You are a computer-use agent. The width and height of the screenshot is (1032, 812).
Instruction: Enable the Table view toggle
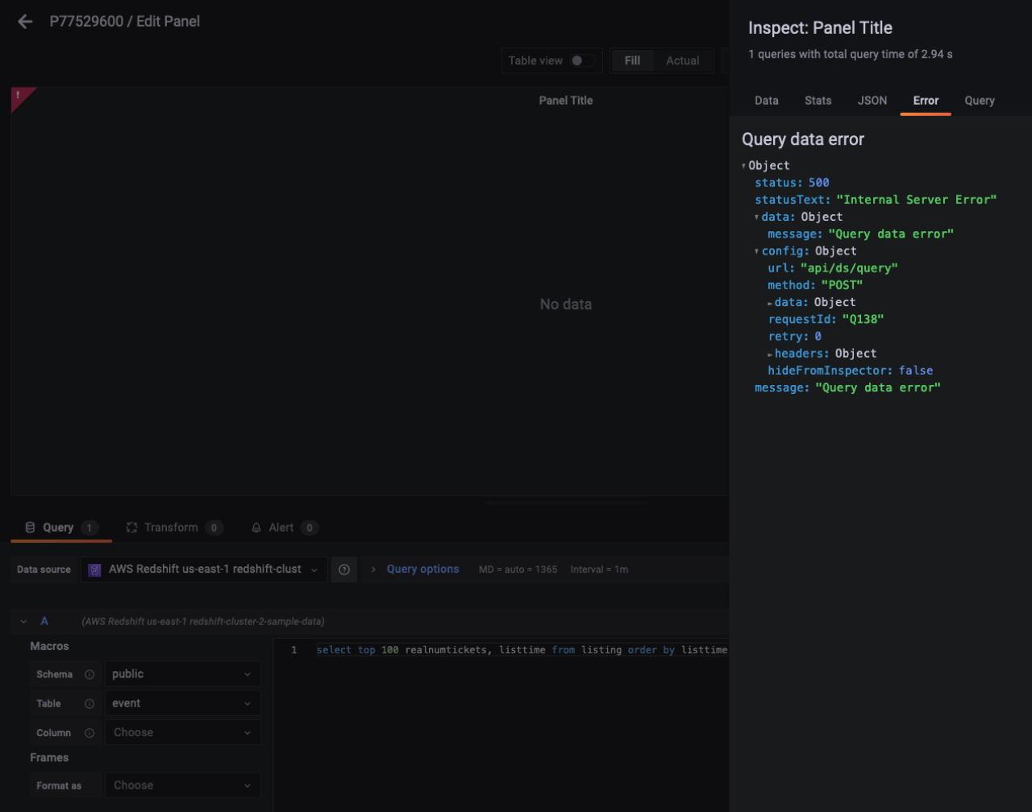point(577,60)
